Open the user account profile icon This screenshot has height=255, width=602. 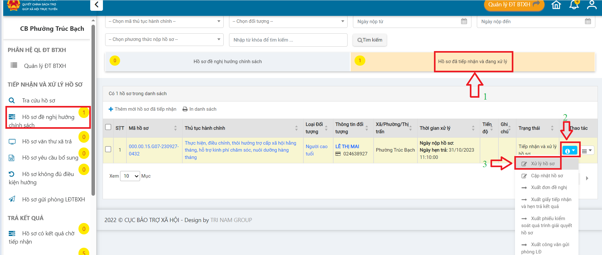[x=592, y=5]
